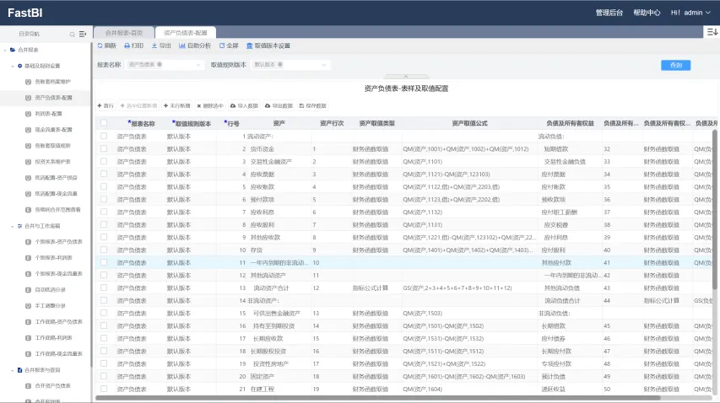Click the 导出 export download icon
Image resolution: width=720 pixels, height=403 pixels.
click(154, 46)
